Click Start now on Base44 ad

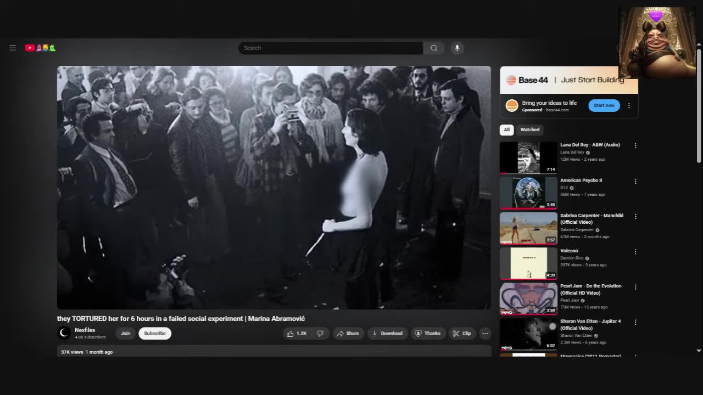604,105
